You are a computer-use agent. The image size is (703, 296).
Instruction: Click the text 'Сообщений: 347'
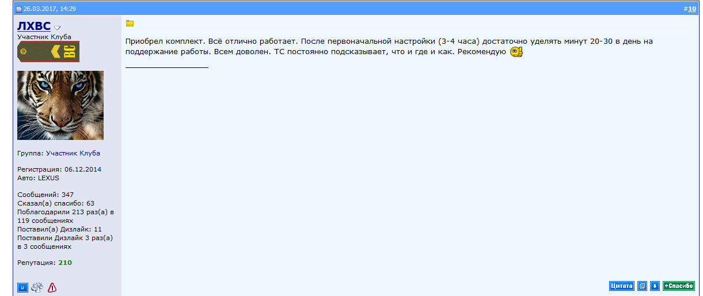pos(45,195)
